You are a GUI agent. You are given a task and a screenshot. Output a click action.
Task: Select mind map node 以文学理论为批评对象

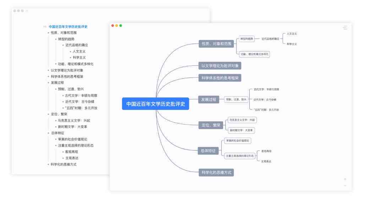pos(220,66)
